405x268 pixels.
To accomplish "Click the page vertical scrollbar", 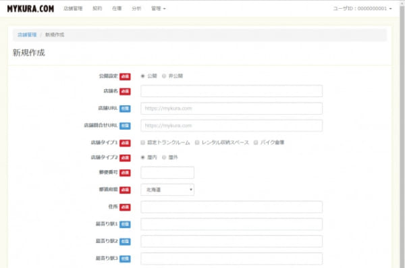I will click(x=402, y=134).
